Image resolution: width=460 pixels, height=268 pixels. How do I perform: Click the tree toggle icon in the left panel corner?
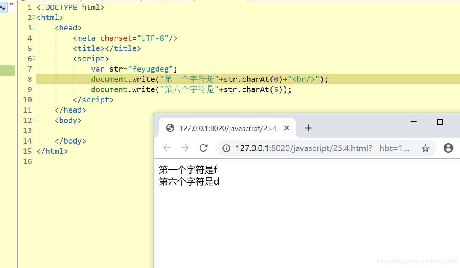pyautogui.click(x=3, y=7)
